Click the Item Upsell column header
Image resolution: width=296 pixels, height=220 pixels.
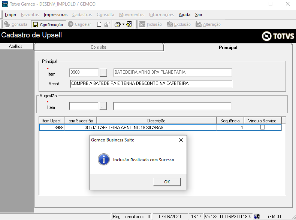tap(52, 120)
